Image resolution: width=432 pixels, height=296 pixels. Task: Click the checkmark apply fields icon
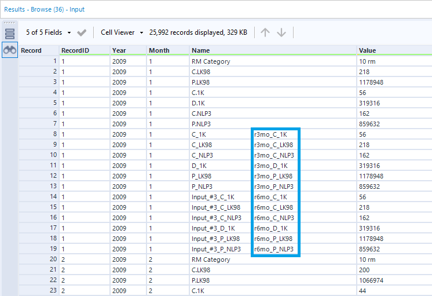point(82,32)
